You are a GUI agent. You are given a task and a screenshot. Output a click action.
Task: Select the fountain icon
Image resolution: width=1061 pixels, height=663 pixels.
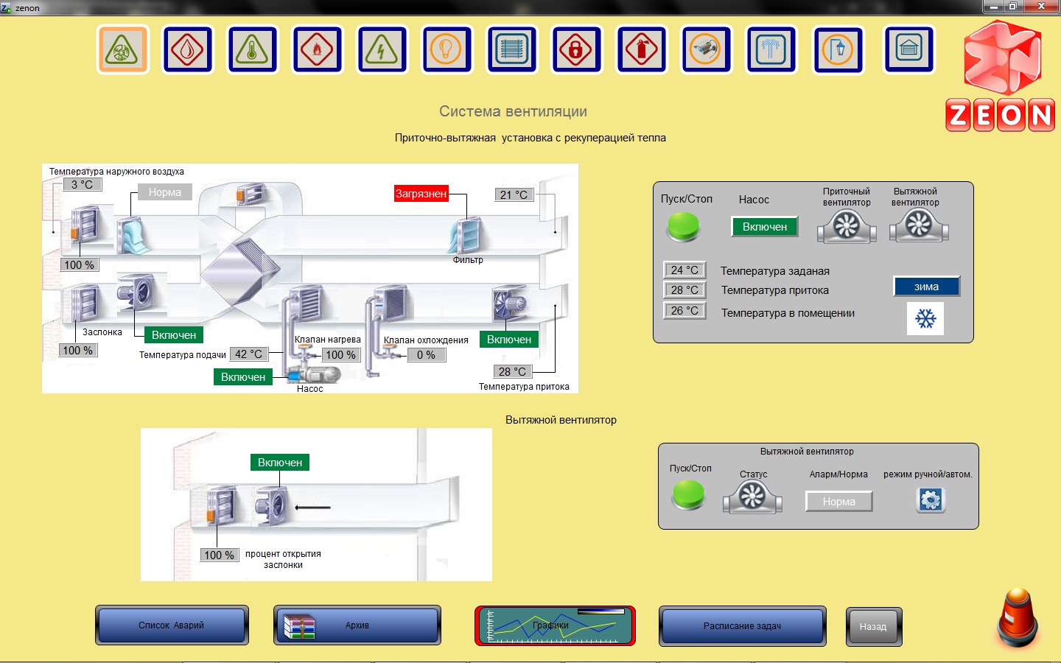(x=771, y=50)
